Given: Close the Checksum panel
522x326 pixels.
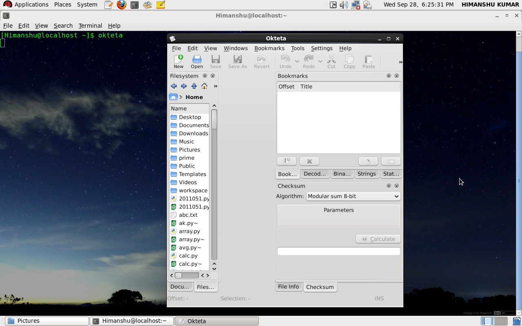Looking at the screenshot, I should pyautogui.click(x=396, y=186).
